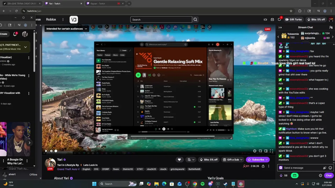
Task: Bookmark this page with the star
Action: pos(291,11)
